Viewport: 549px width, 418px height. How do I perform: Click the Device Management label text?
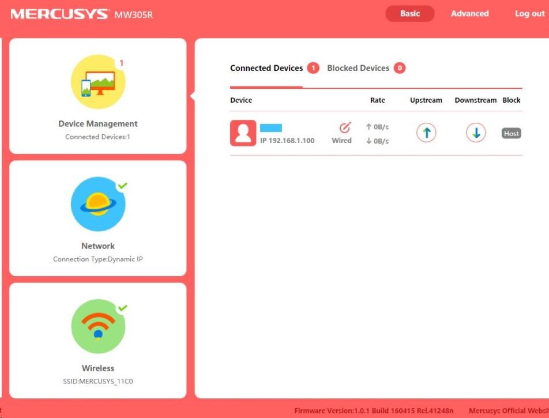pos(98,123)
